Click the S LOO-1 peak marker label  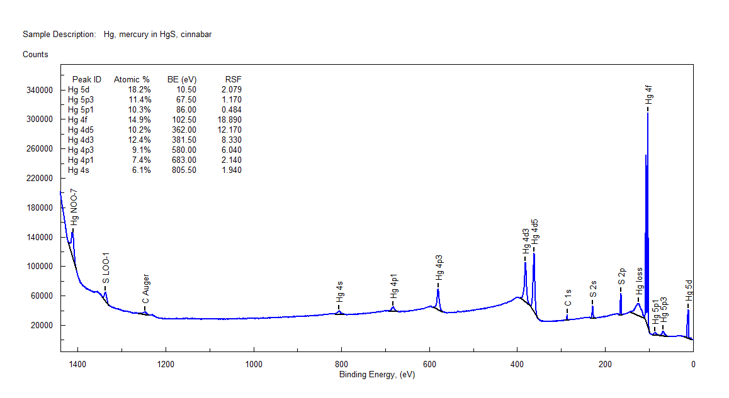(106, 269)
